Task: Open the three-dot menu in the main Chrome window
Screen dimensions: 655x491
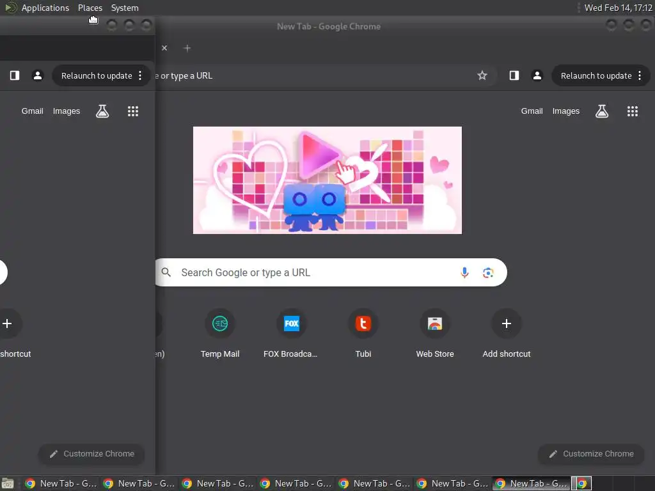Action: 640,75
